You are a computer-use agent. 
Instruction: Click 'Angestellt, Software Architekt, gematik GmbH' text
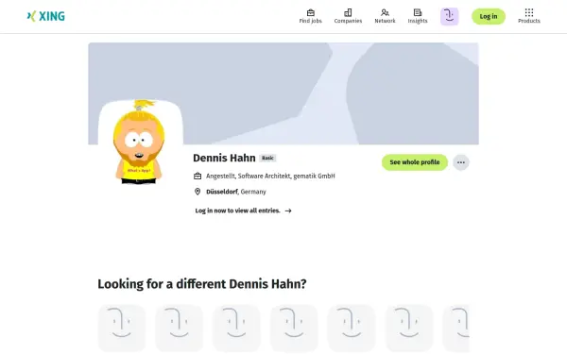270,176
